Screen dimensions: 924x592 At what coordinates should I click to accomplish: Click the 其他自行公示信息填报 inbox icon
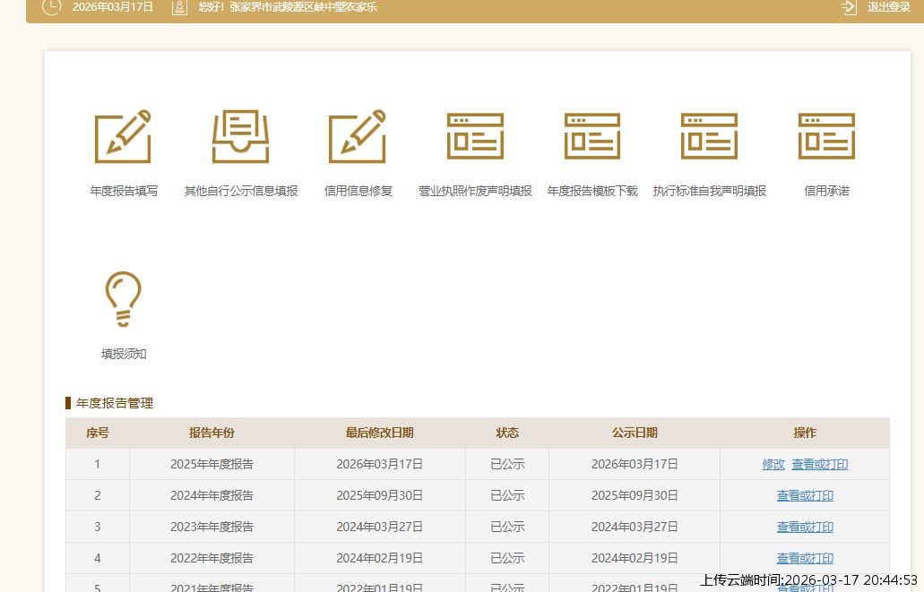click(240, 136)
